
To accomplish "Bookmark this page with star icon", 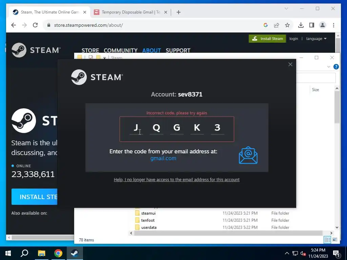I will click(287, 25).
